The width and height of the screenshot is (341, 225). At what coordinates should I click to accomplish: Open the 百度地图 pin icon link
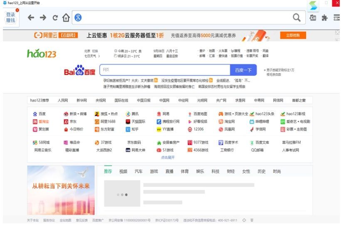coord(190,114)
